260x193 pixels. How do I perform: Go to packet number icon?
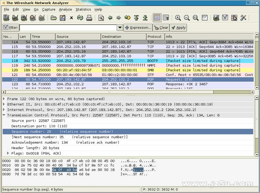pos(127,18)
